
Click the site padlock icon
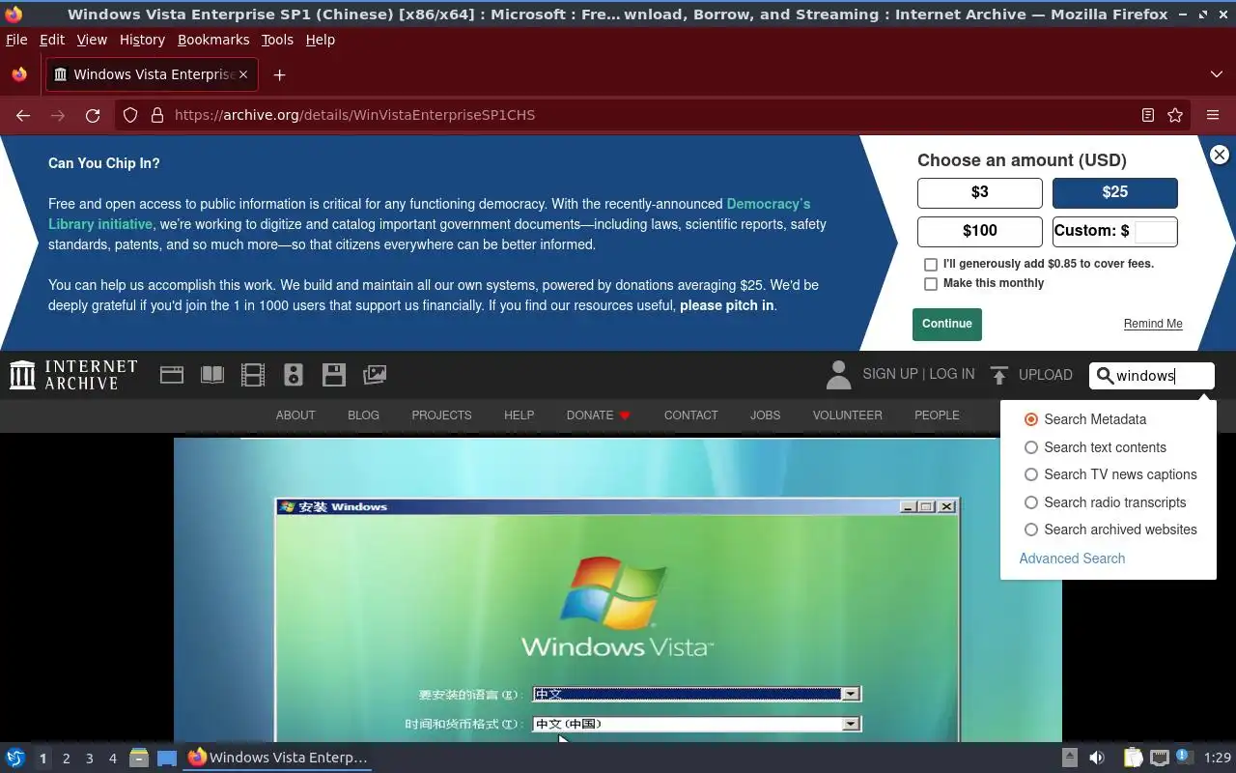pos(156,115)
